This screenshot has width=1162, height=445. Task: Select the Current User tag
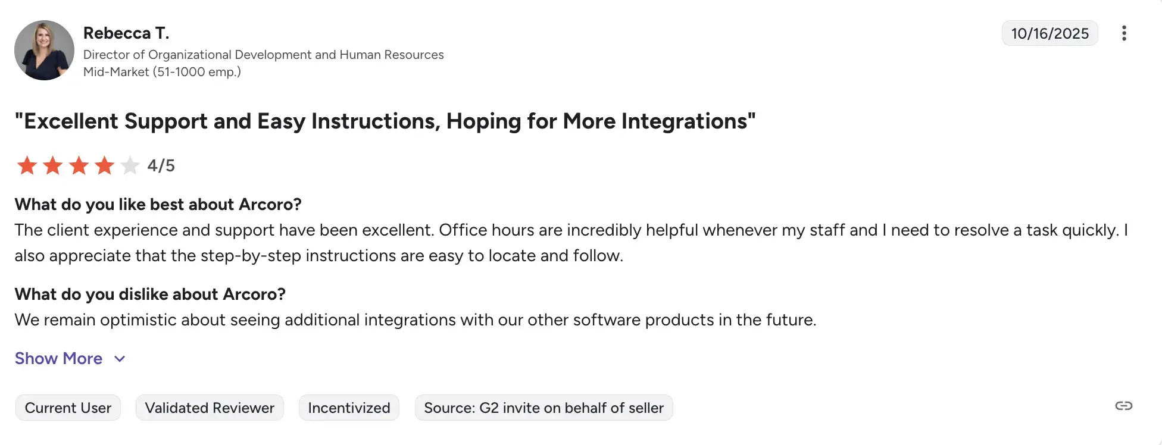[x=68, y=408]
